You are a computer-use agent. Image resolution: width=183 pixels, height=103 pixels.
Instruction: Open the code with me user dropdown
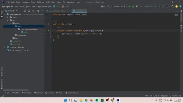click(x=103, y=7)
